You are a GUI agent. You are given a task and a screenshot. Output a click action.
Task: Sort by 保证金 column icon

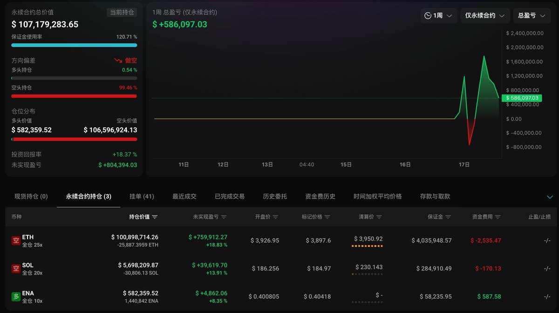click(x=448, y=217)
